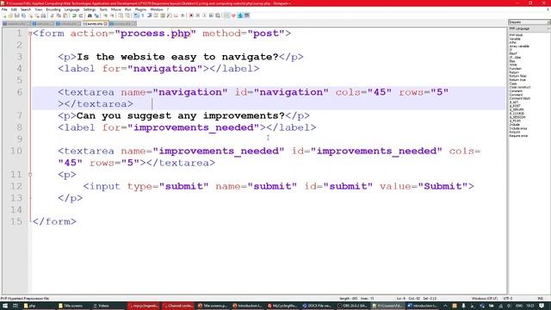Click the Paste toolbar icon

(x=65, y=15)
